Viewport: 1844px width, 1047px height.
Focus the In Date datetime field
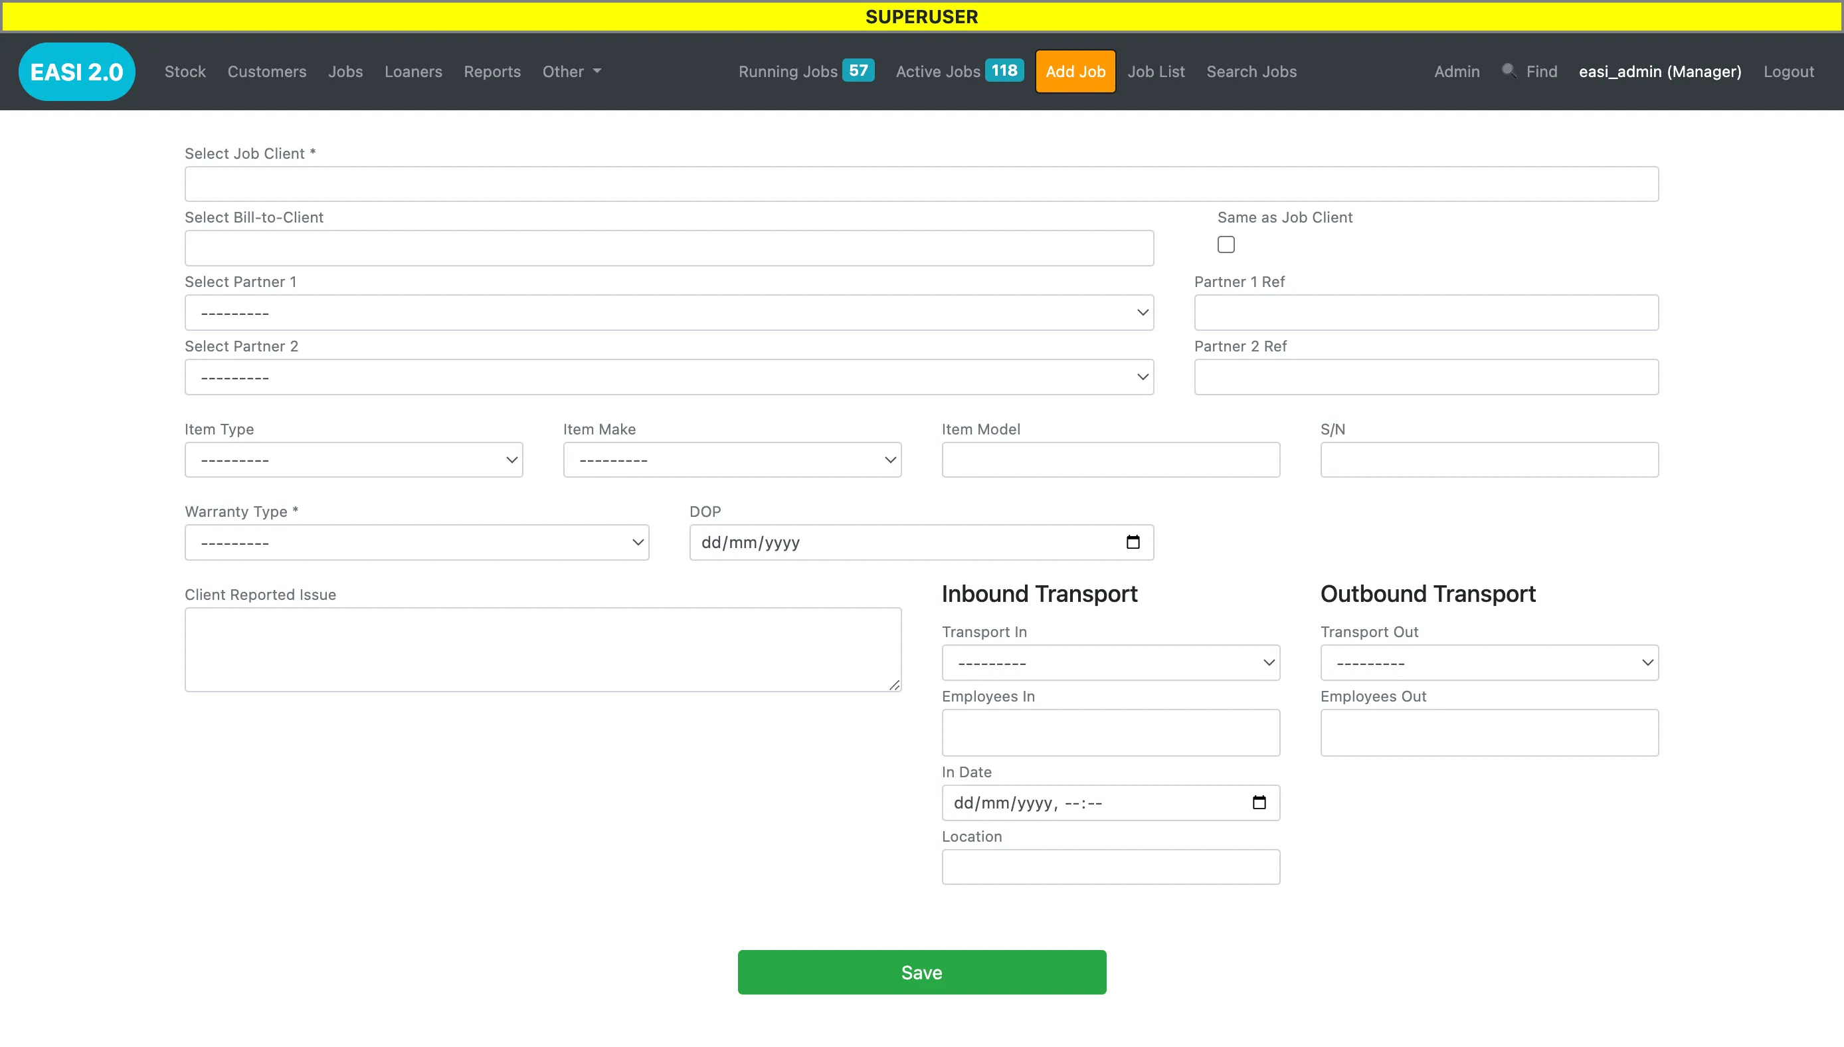click(x=1111, y=803)
